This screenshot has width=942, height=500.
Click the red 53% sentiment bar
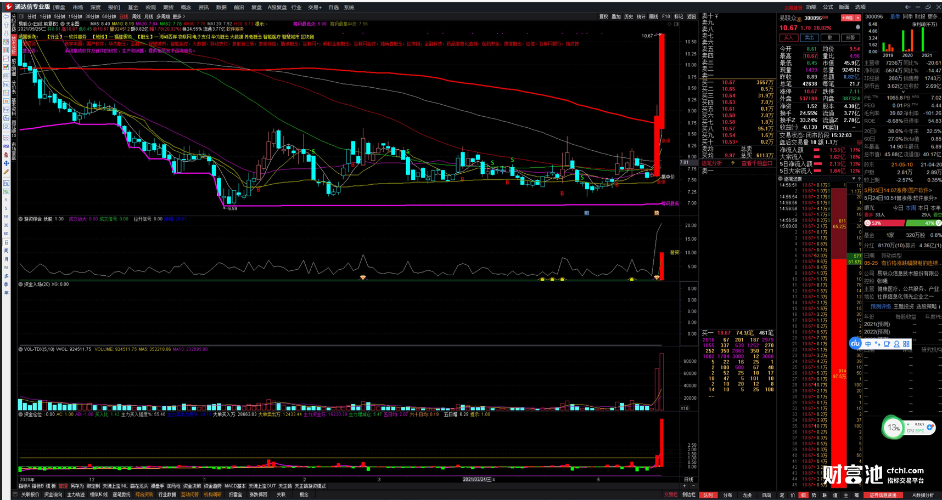[x=884, y=223]
